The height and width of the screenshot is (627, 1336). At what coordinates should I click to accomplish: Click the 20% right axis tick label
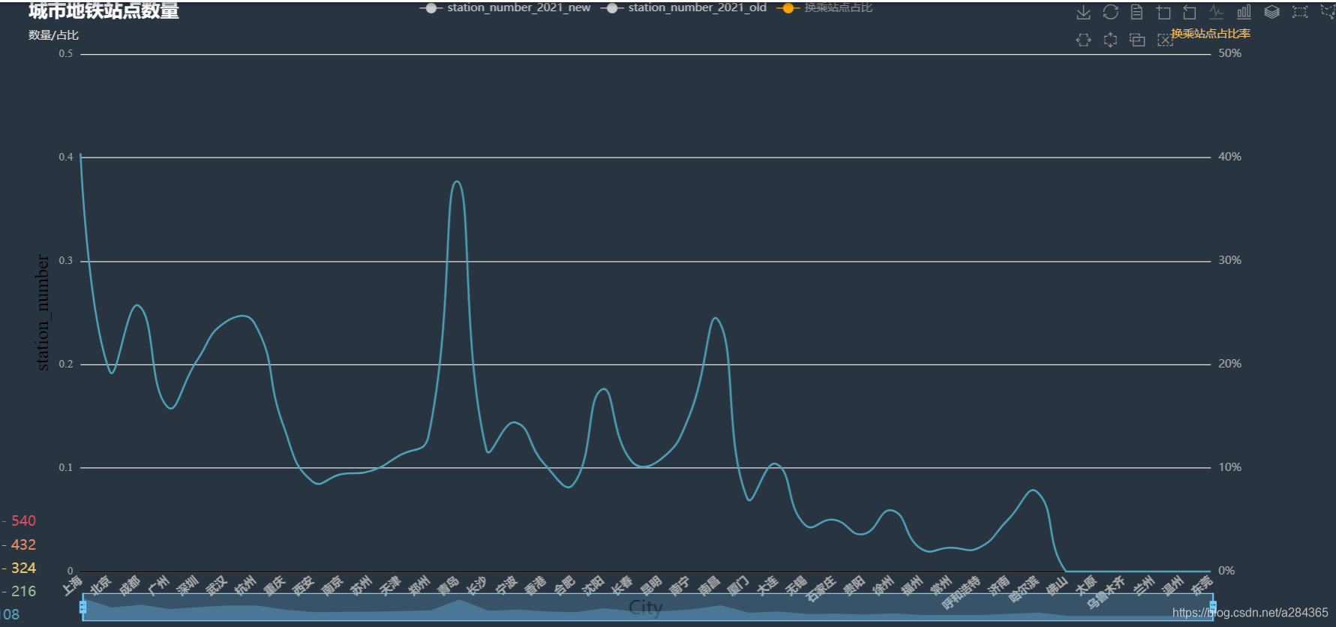[1229, 364]
